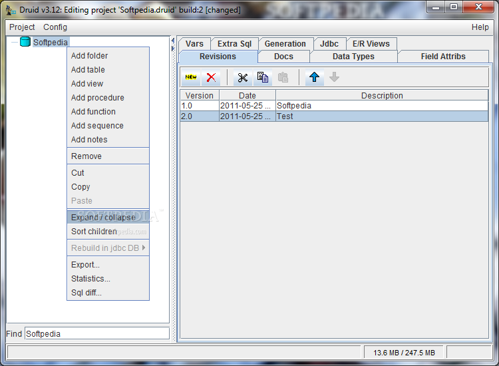Image resolution: width=499 pixels, height=366 pixels.
Task: Click memory usage 13.6 MB / 247.5 MB
Action: click(x=404, y=353)
